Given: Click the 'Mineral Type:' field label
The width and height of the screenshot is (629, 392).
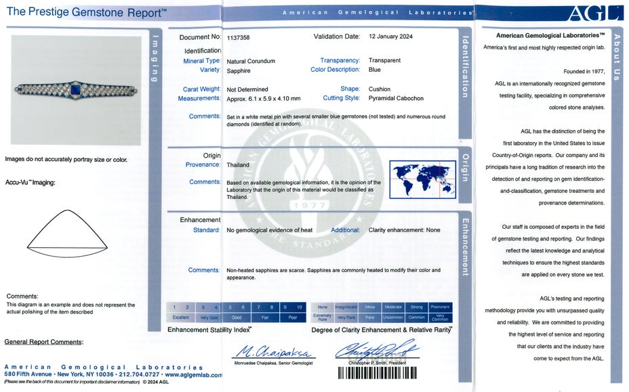Looking at the screenshot, I should (x=202, y=61).
